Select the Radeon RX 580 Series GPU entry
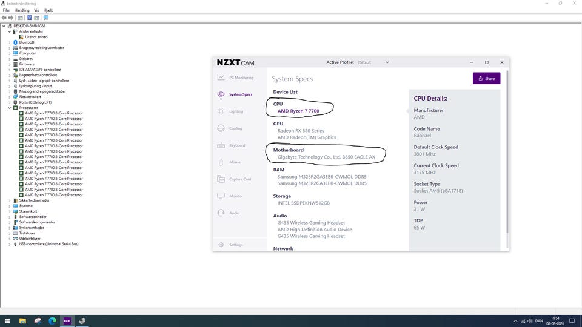This screenshot has height=327, width=582. (x=301, y=131)
